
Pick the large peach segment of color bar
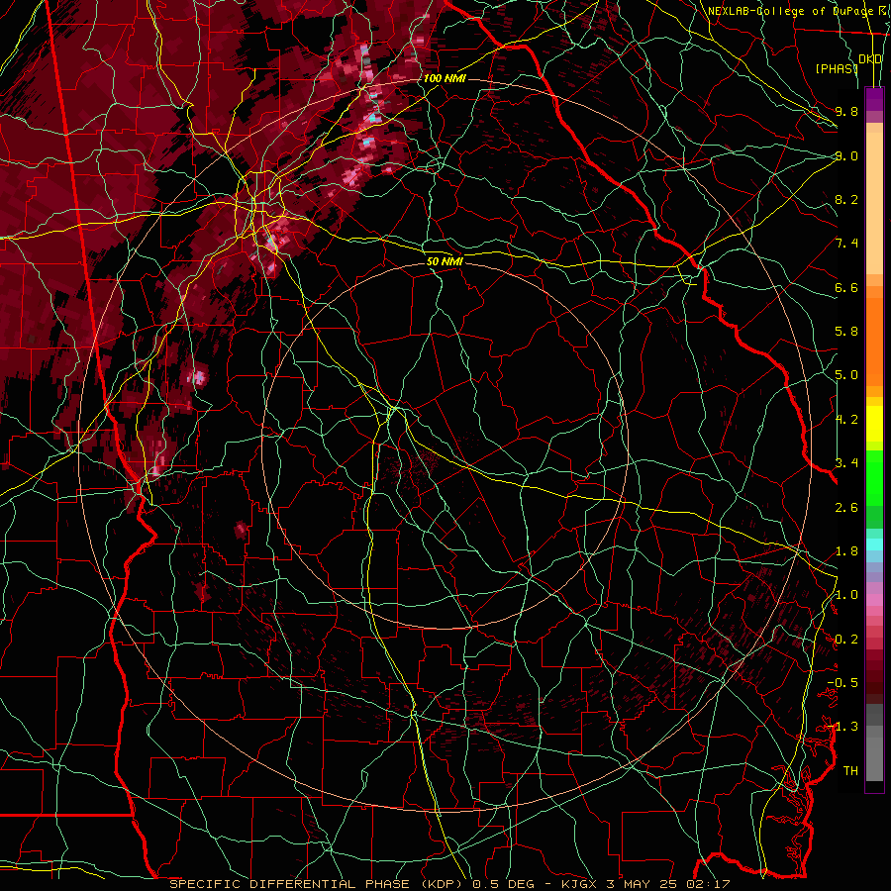click(x=874, y=203)
